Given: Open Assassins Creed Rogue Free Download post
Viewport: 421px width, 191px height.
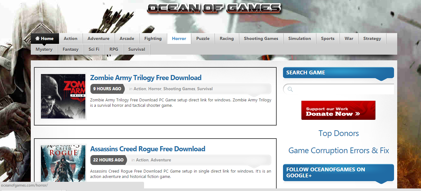Looking at the screenshot, I should coord(148,149).
